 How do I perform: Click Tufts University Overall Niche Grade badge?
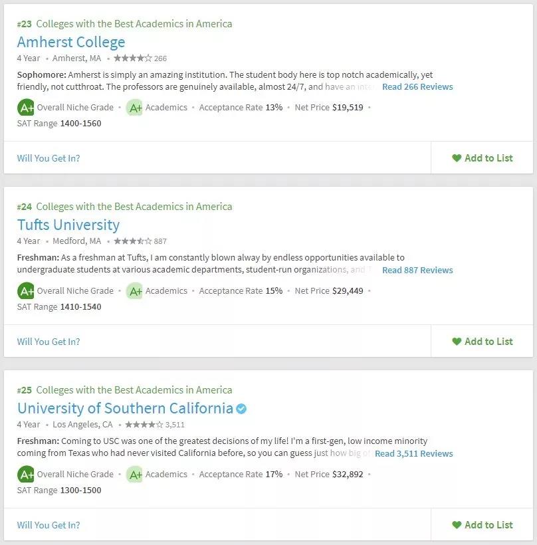[x=25, y=291]
